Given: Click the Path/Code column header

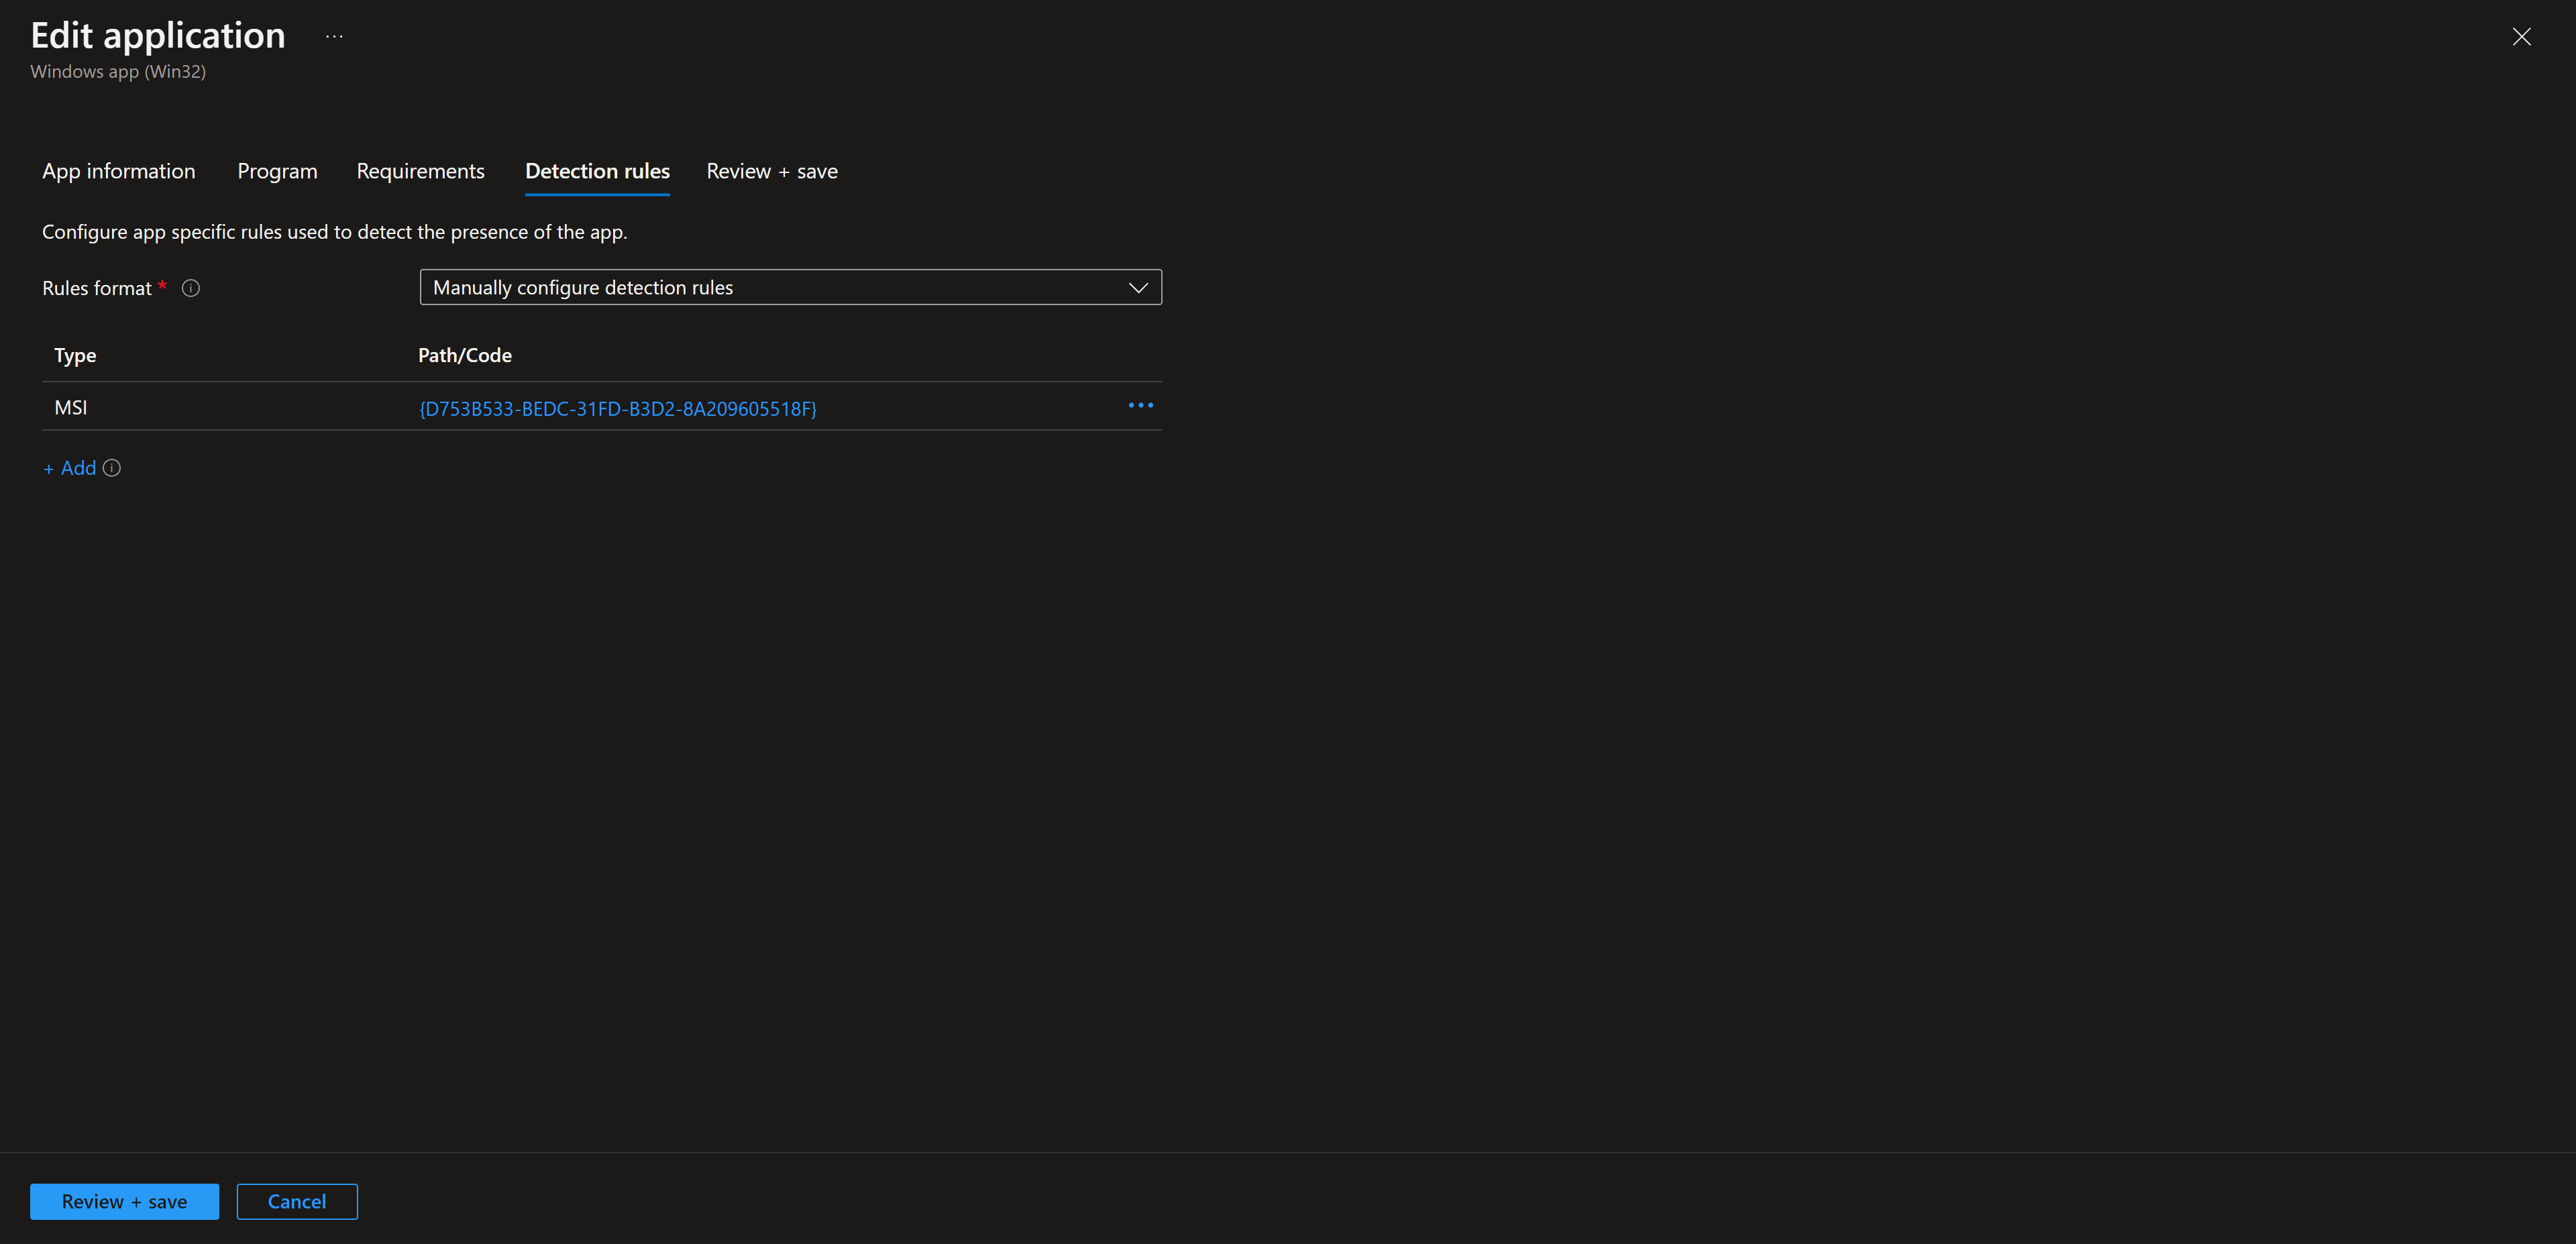Looking at the screenshot, I should pyautogui.click(x=465, y=355).
